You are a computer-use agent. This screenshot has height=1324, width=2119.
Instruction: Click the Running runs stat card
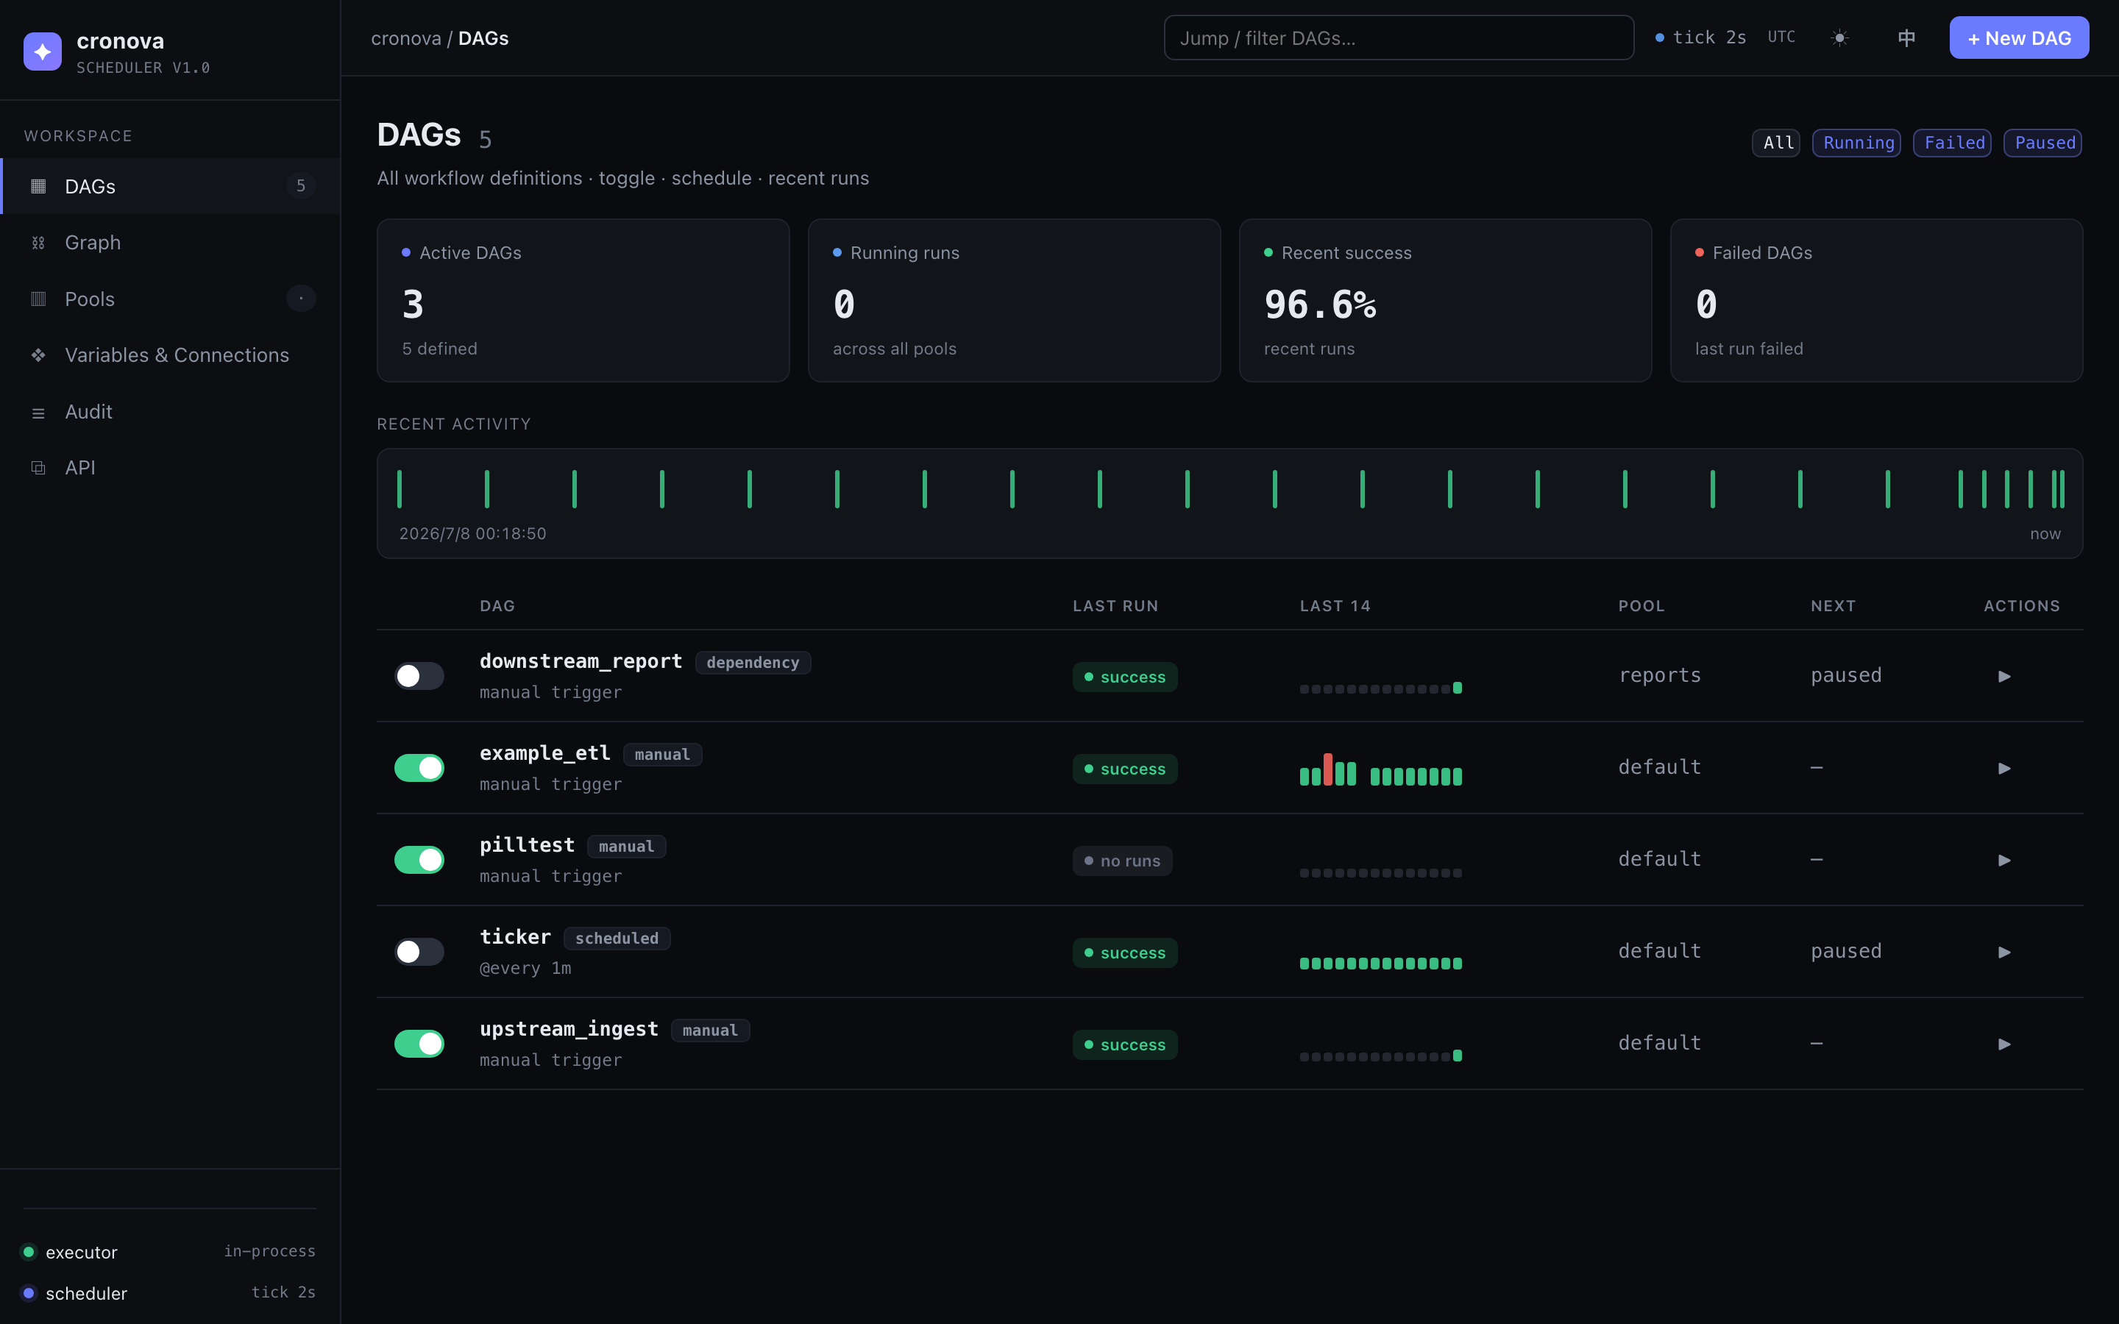1014,300
